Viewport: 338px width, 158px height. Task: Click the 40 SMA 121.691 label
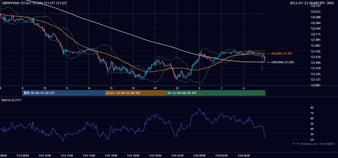[x=280, y=53]
